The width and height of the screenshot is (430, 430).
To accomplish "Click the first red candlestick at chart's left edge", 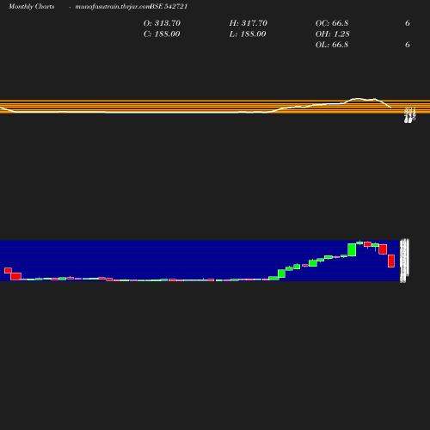I will tap(8, 270).
